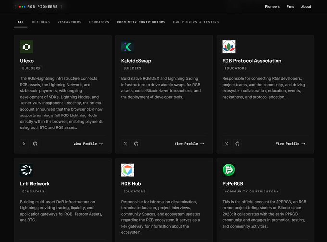Switch to the Researchers tab
This screenshot has height=242, width=327.
[x=69, y=22]
